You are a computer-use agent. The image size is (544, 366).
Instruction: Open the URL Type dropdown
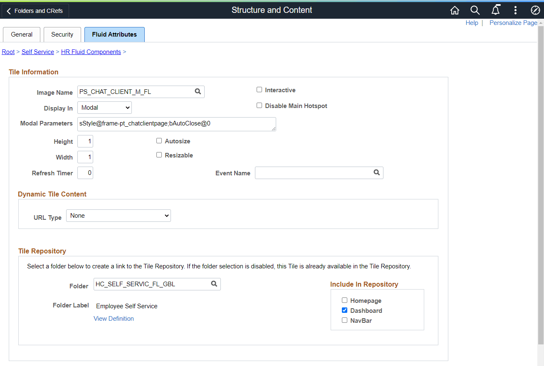tap(118, 215)
